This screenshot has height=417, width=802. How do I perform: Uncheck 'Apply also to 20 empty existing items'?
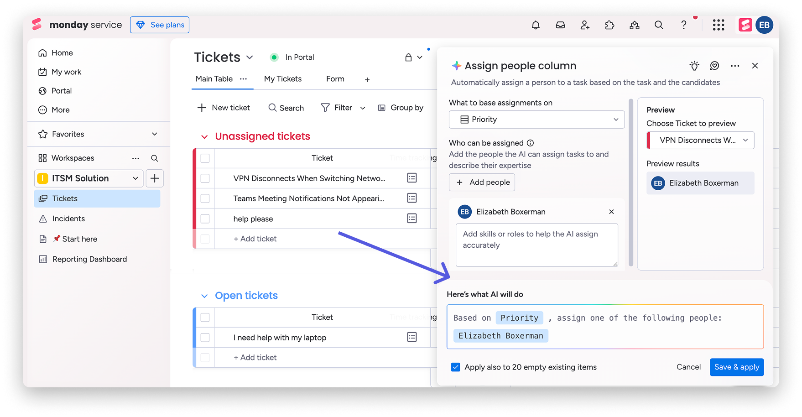[455, 367]
